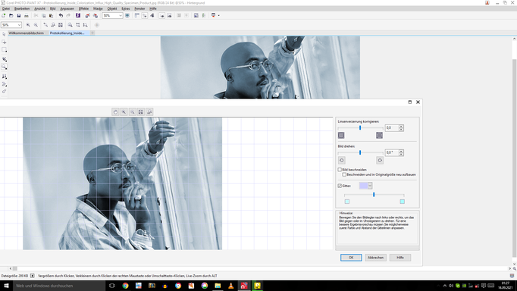Select the Zoom tool in toolbox
517x291 pixels.
[x=4, y=67]
